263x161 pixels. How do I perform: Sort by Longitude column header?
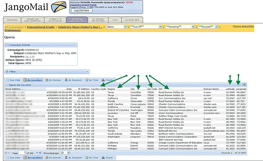[241, 89]
